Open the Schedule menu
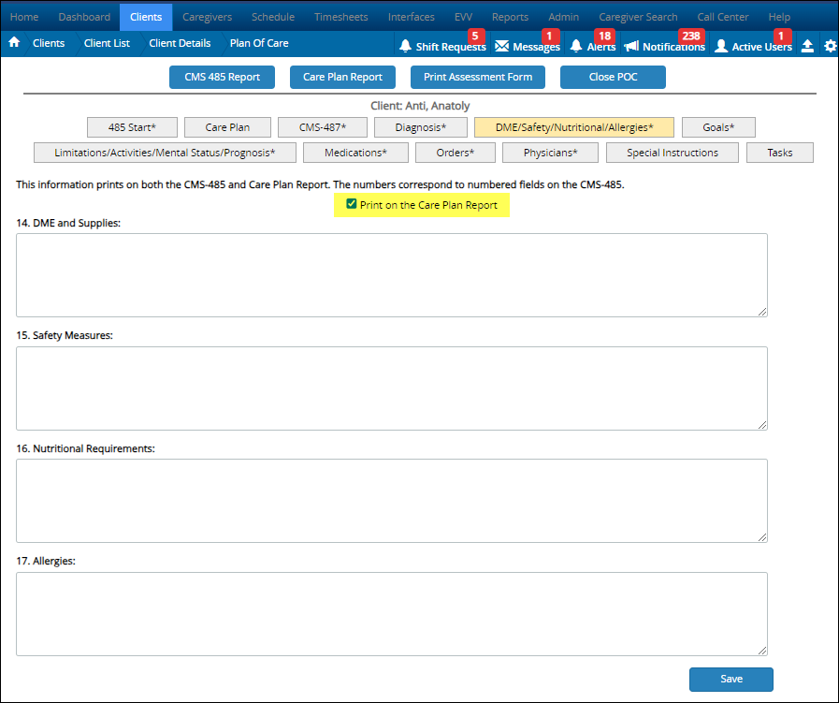The height and width of the screenshot is (703, 839). tap(273, 17)
